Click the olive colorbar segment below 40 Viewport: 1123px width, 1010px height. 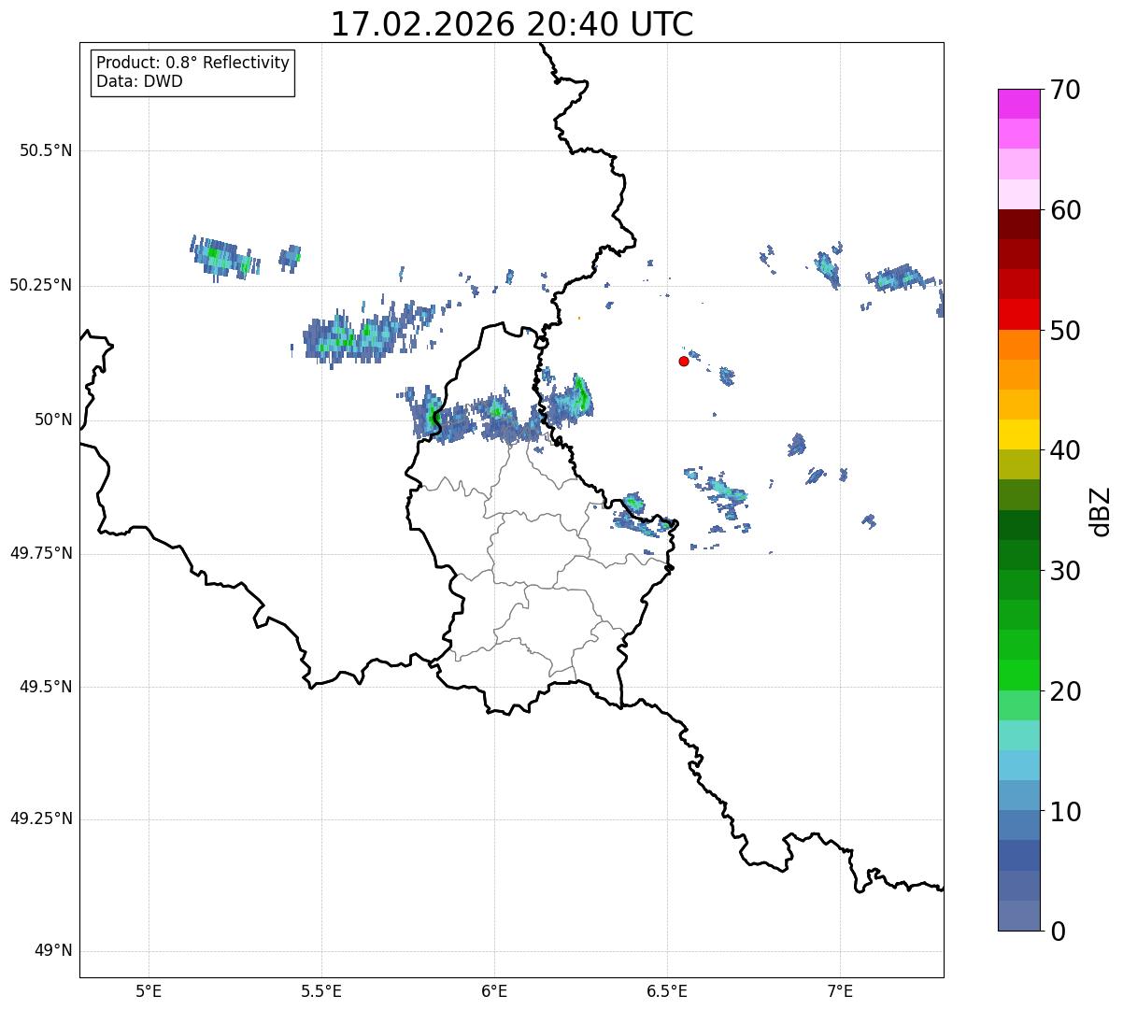point(1018,465)
